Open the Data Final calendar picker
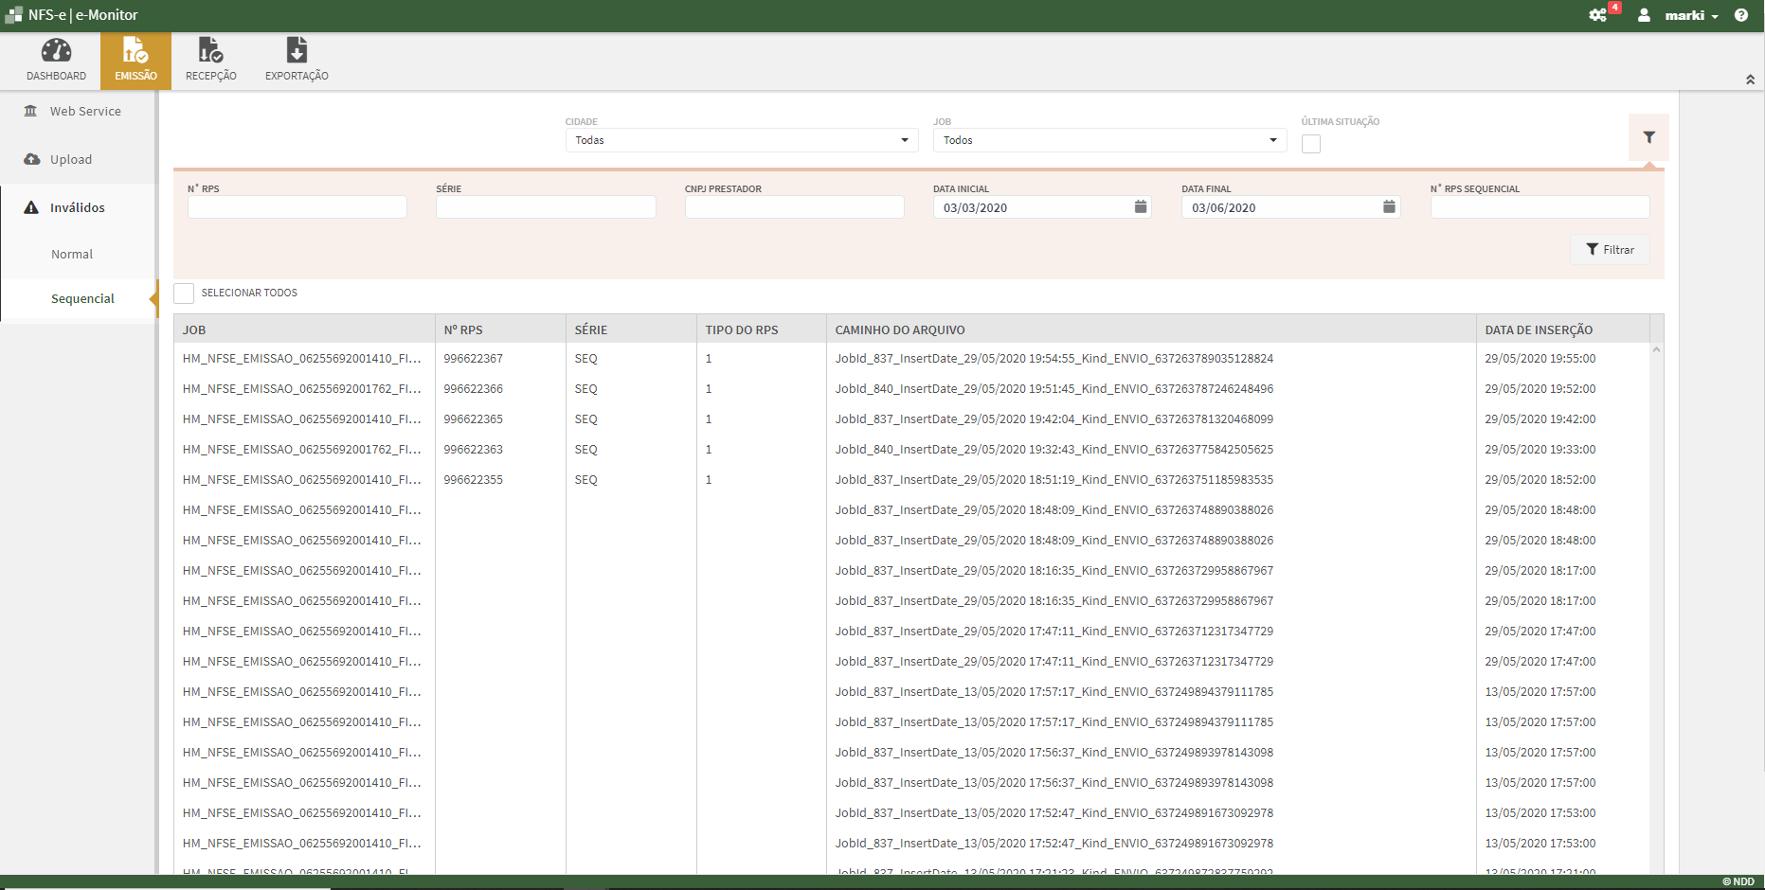The image size is (1765, 890). pyautogui.click(x=1389, y=207)
